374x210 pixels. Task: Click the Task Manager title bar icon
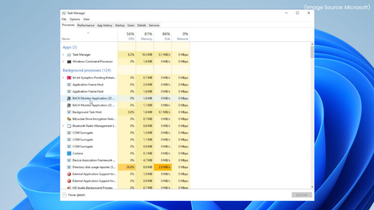click(x=64, y=13)
